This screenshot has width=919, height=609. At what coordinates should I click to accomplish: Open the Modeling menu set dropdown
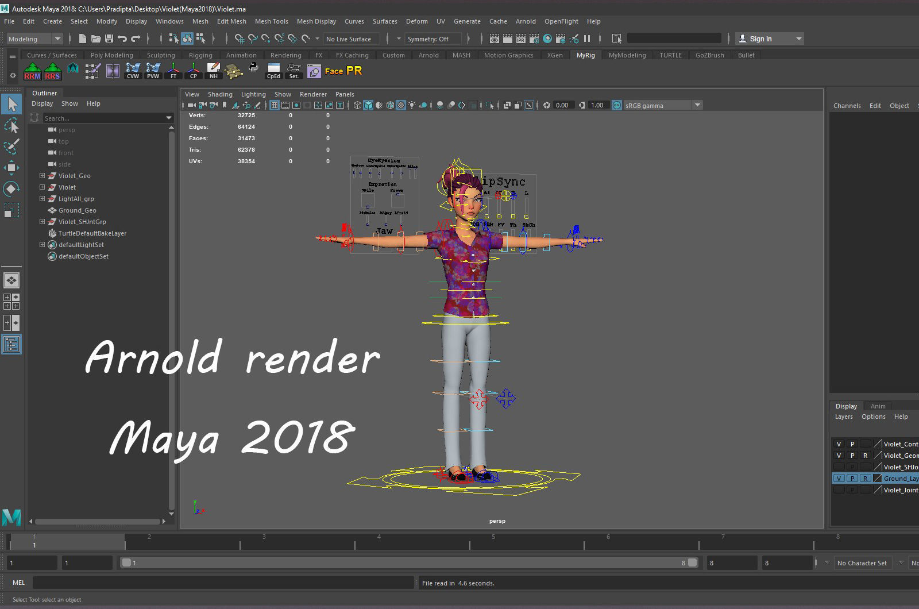coord(34,39)
